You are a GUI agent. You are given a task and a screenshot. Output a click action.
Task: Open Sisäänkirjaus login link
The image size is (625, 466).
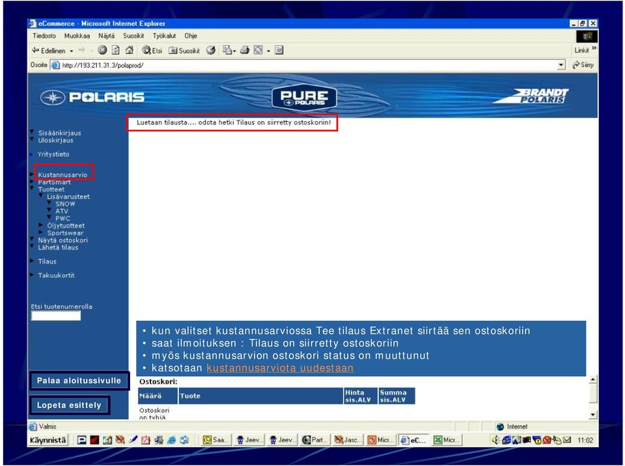[x=59, y=133]
